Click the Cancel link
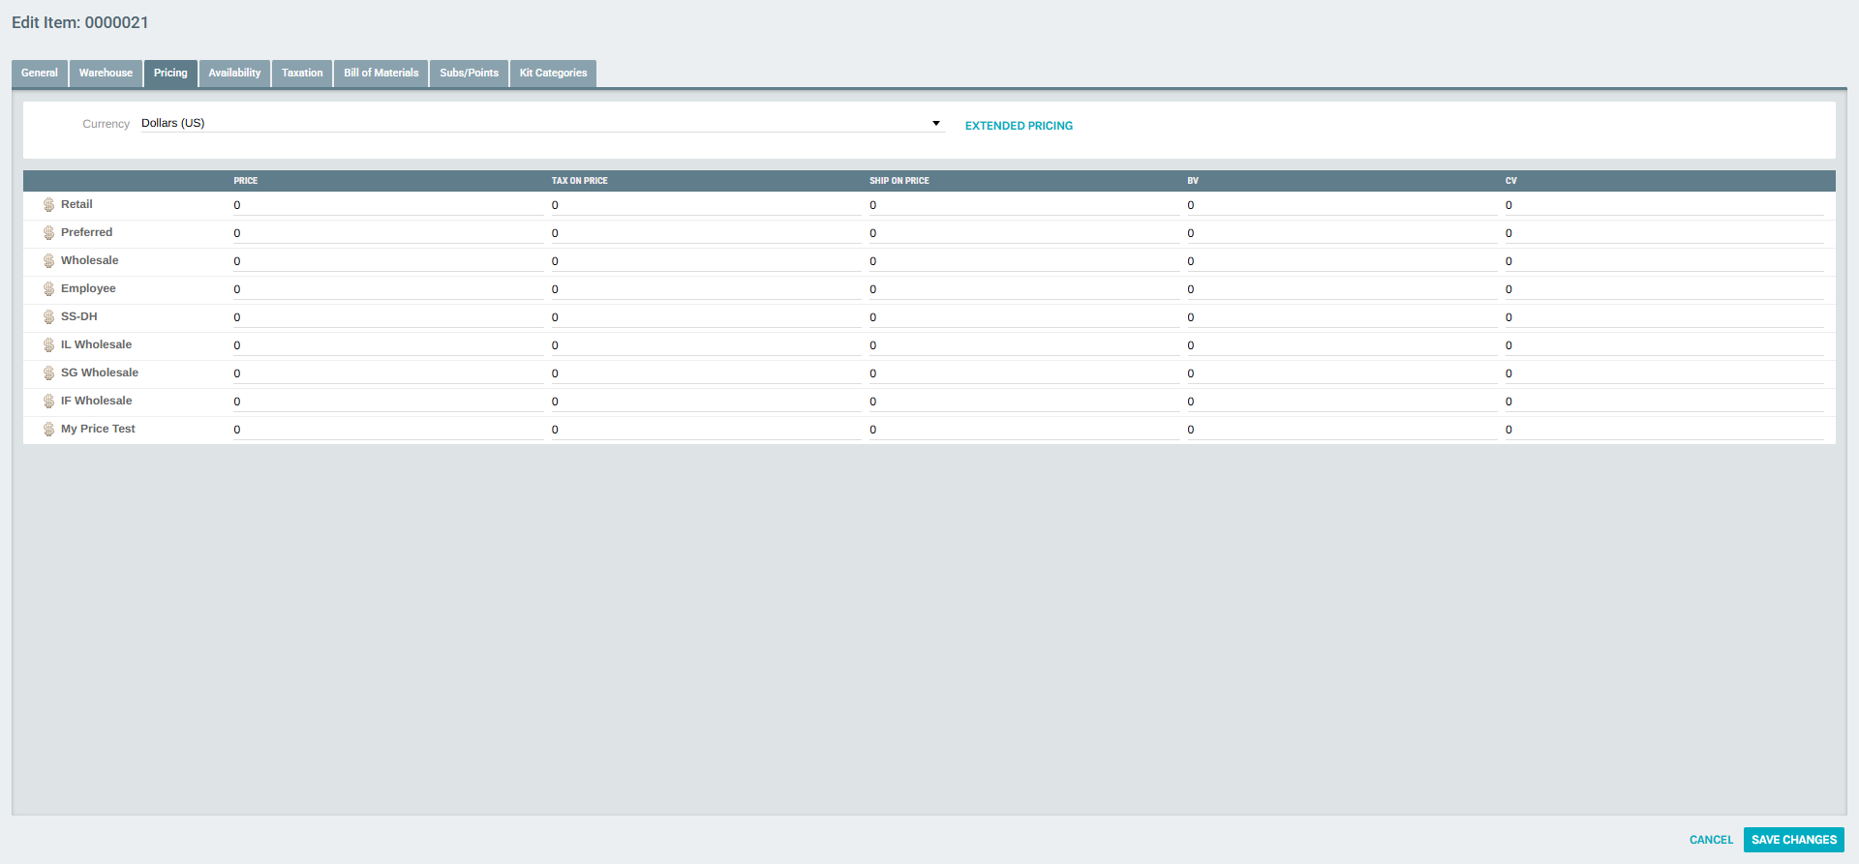1859x864 pixels. tap(1711, 840)
